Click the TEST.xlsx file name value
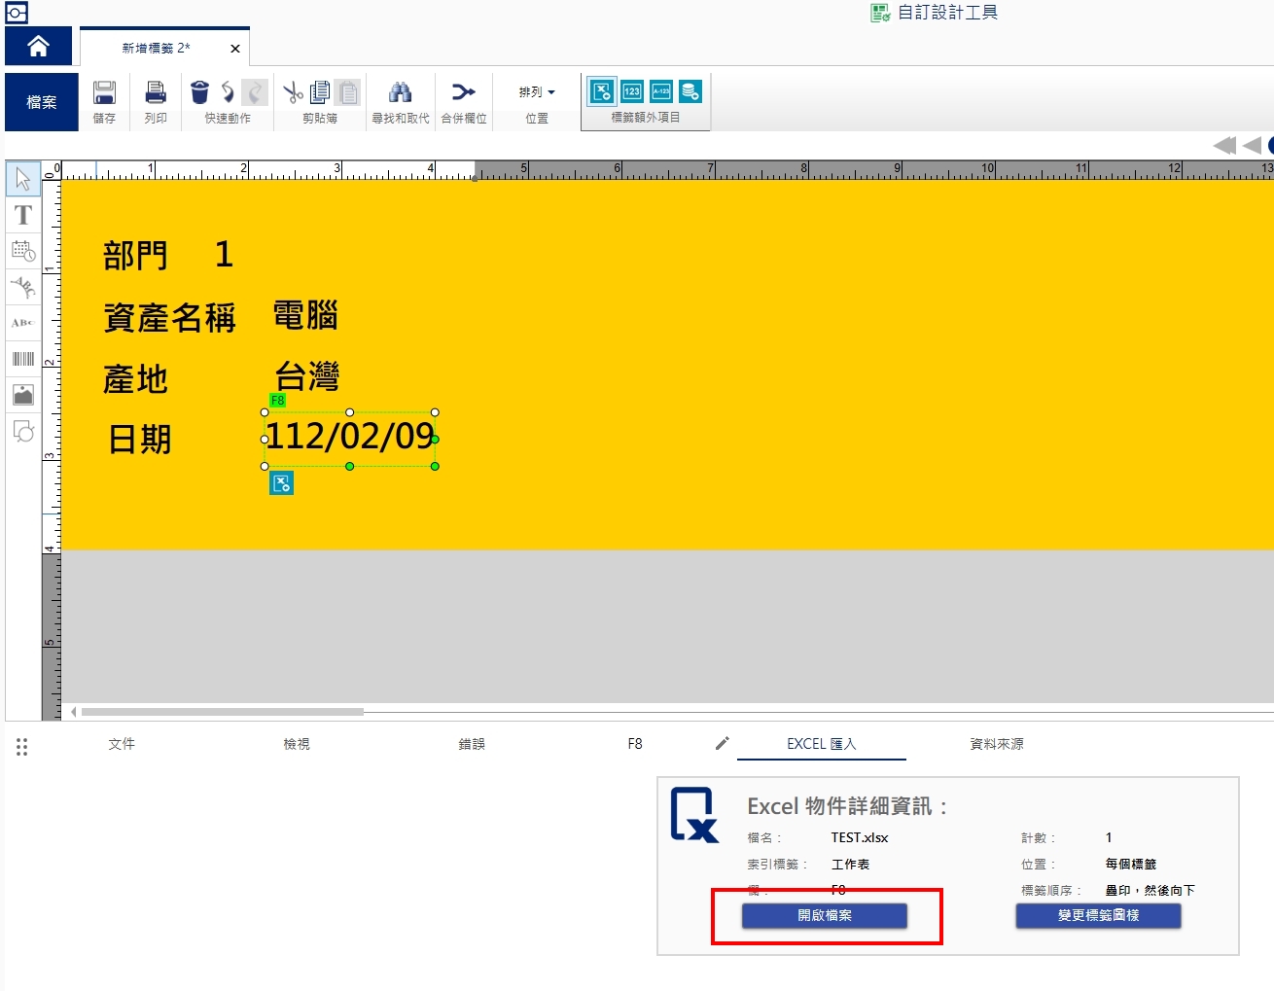 [860, 837]
